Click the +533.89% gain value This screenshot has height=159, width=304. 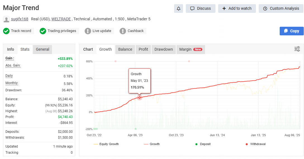(65, 59)
